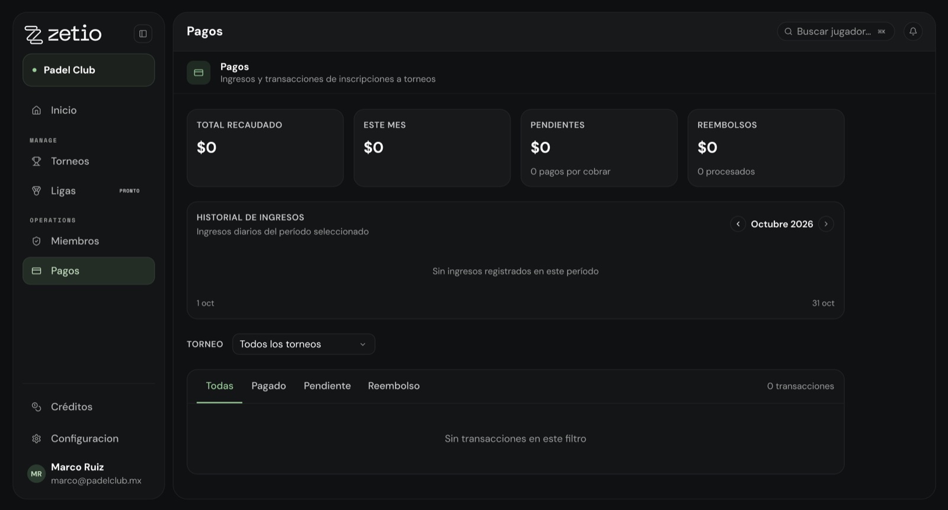Click the Miembros shield icon
This screenshot has width=948, height=510.
[37, 241]
